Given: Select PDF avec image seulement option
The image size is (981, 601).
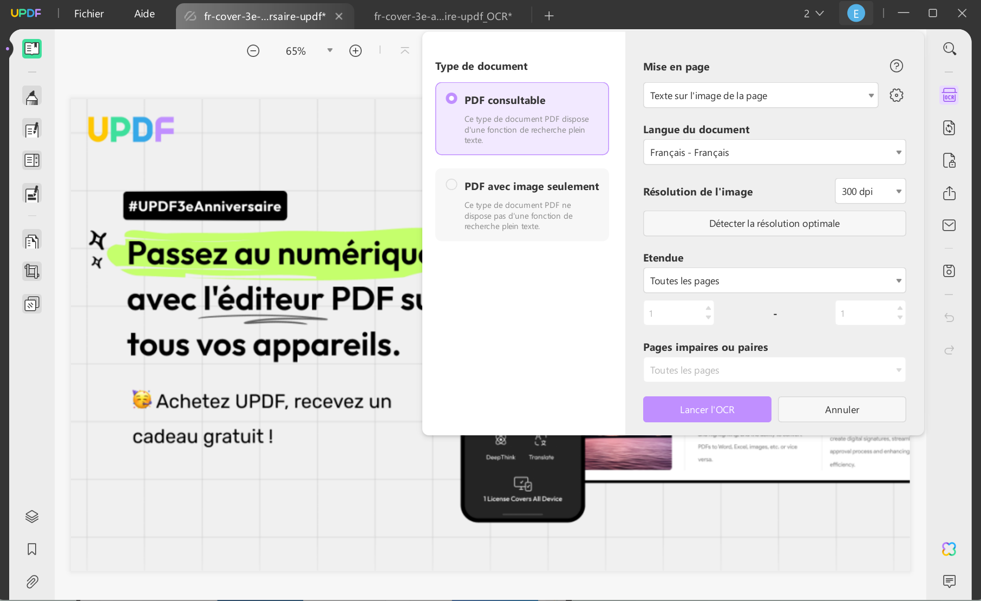Looking at the screenshot, I should [522, 205].
